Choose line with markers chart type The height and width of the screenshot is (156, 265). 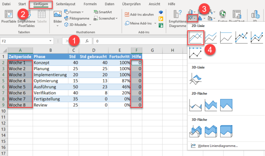[242, 37]
